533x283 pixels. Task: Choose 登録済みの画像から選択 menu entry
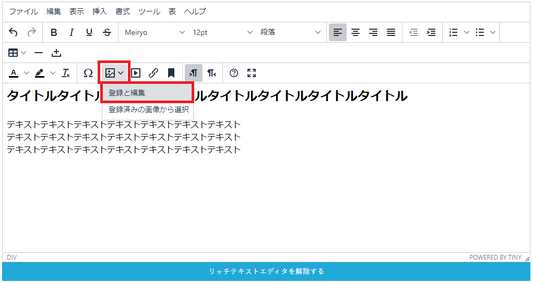[x=148, y=109]
